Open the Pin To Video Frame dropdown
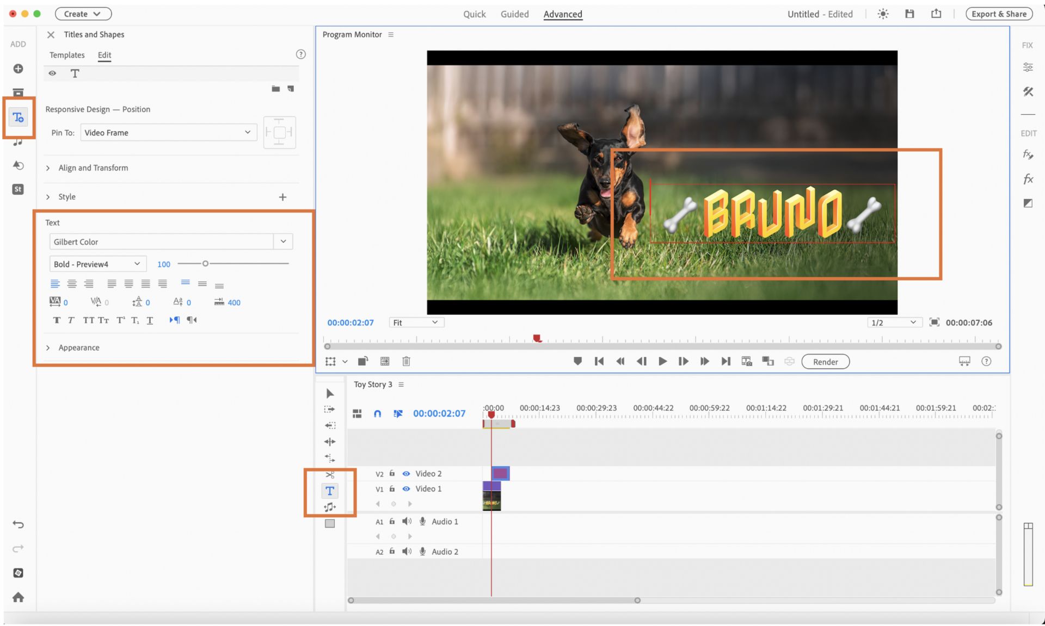 (x=168, y=133)
